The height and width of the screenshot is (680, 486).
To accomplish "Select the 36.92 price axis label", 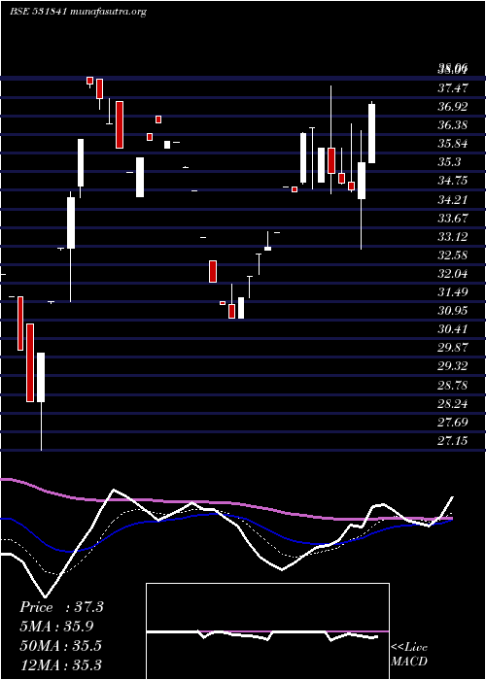I will (453, 107).
